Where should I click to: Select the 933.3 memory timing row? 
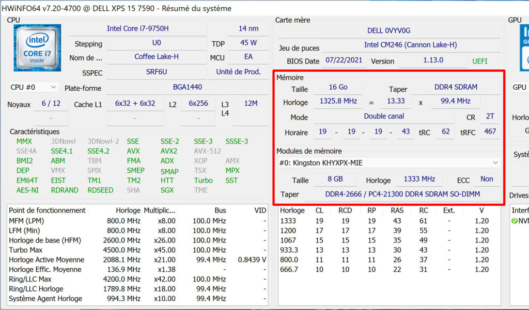(x=390, y=250)
